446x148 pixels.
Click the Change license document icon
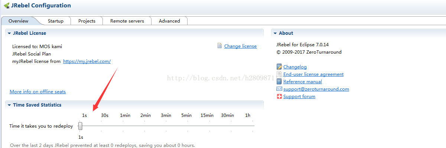(220, 46)
